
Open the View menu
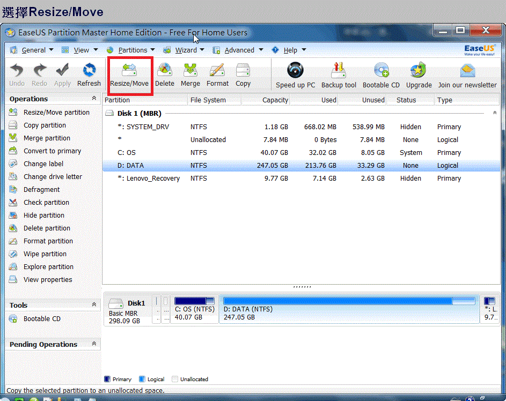click(x=79, y=50)
